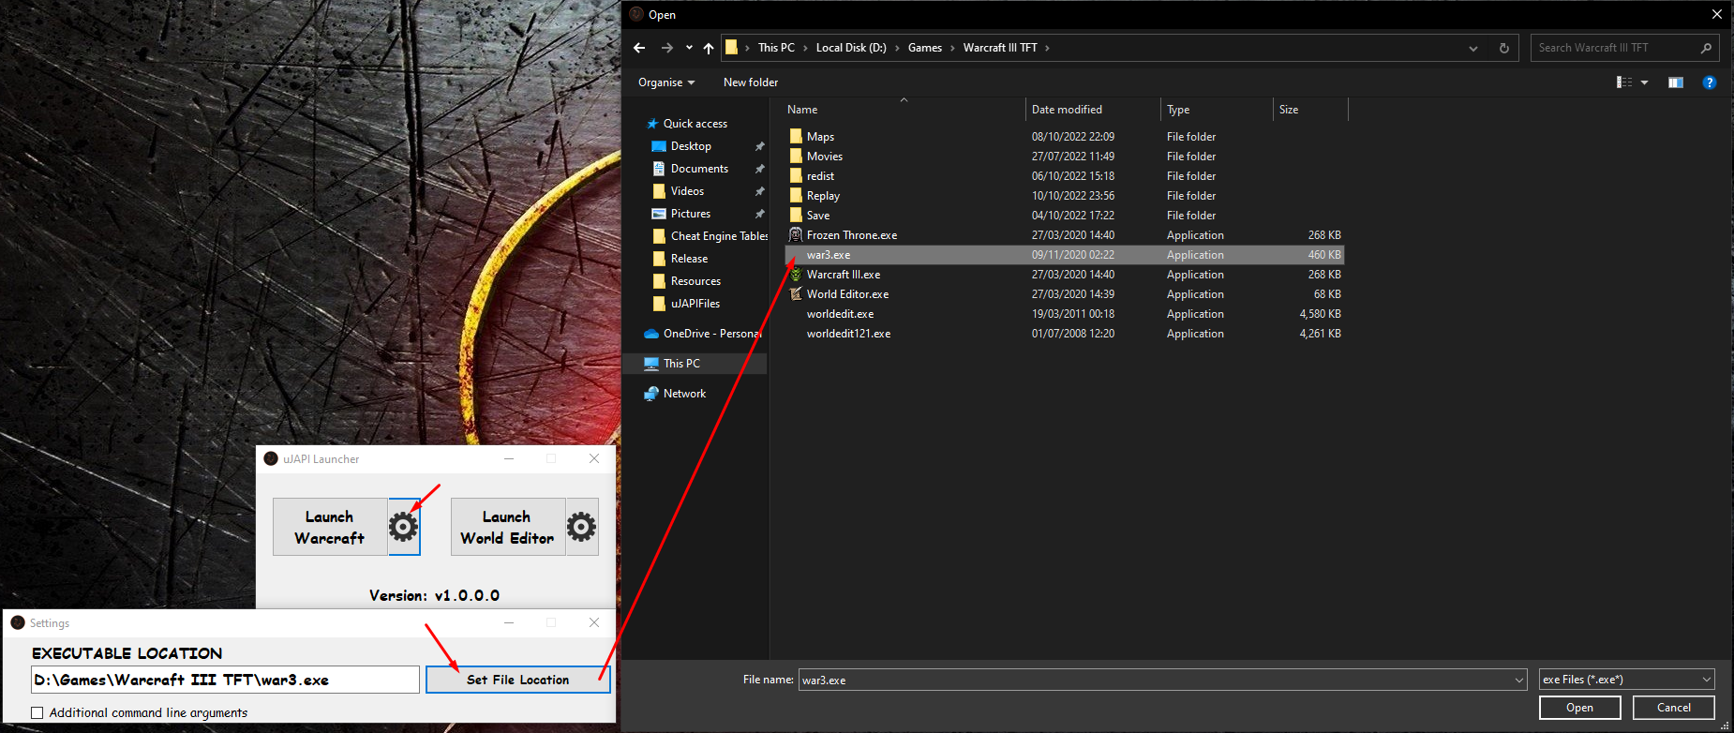Open Documents in navigation pane
This screenshot has width=1734, height=733.
click(699, 169)
